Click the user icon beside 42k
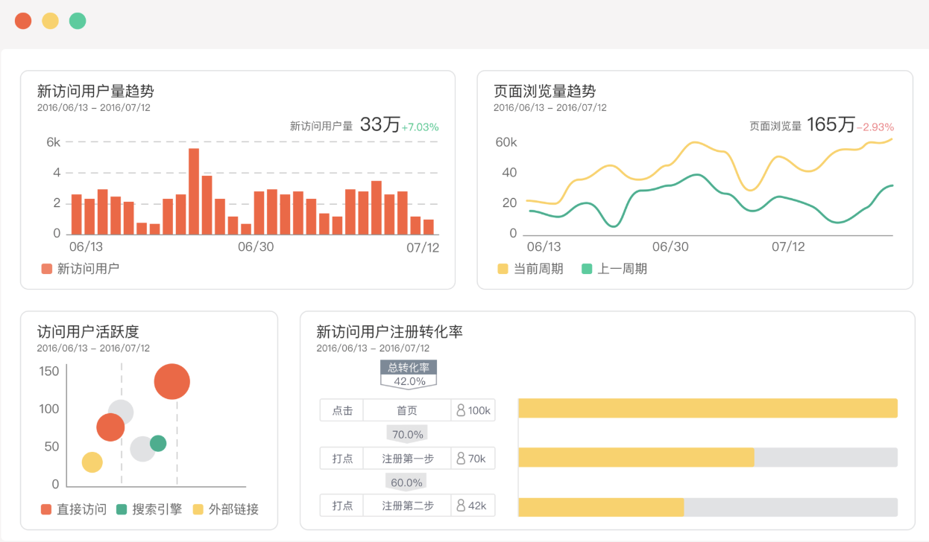929x542 pixels. 460,506
